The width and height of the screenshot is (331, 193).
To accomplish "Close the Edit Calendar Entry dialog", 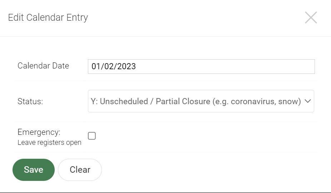I will (x=311, y=17).
